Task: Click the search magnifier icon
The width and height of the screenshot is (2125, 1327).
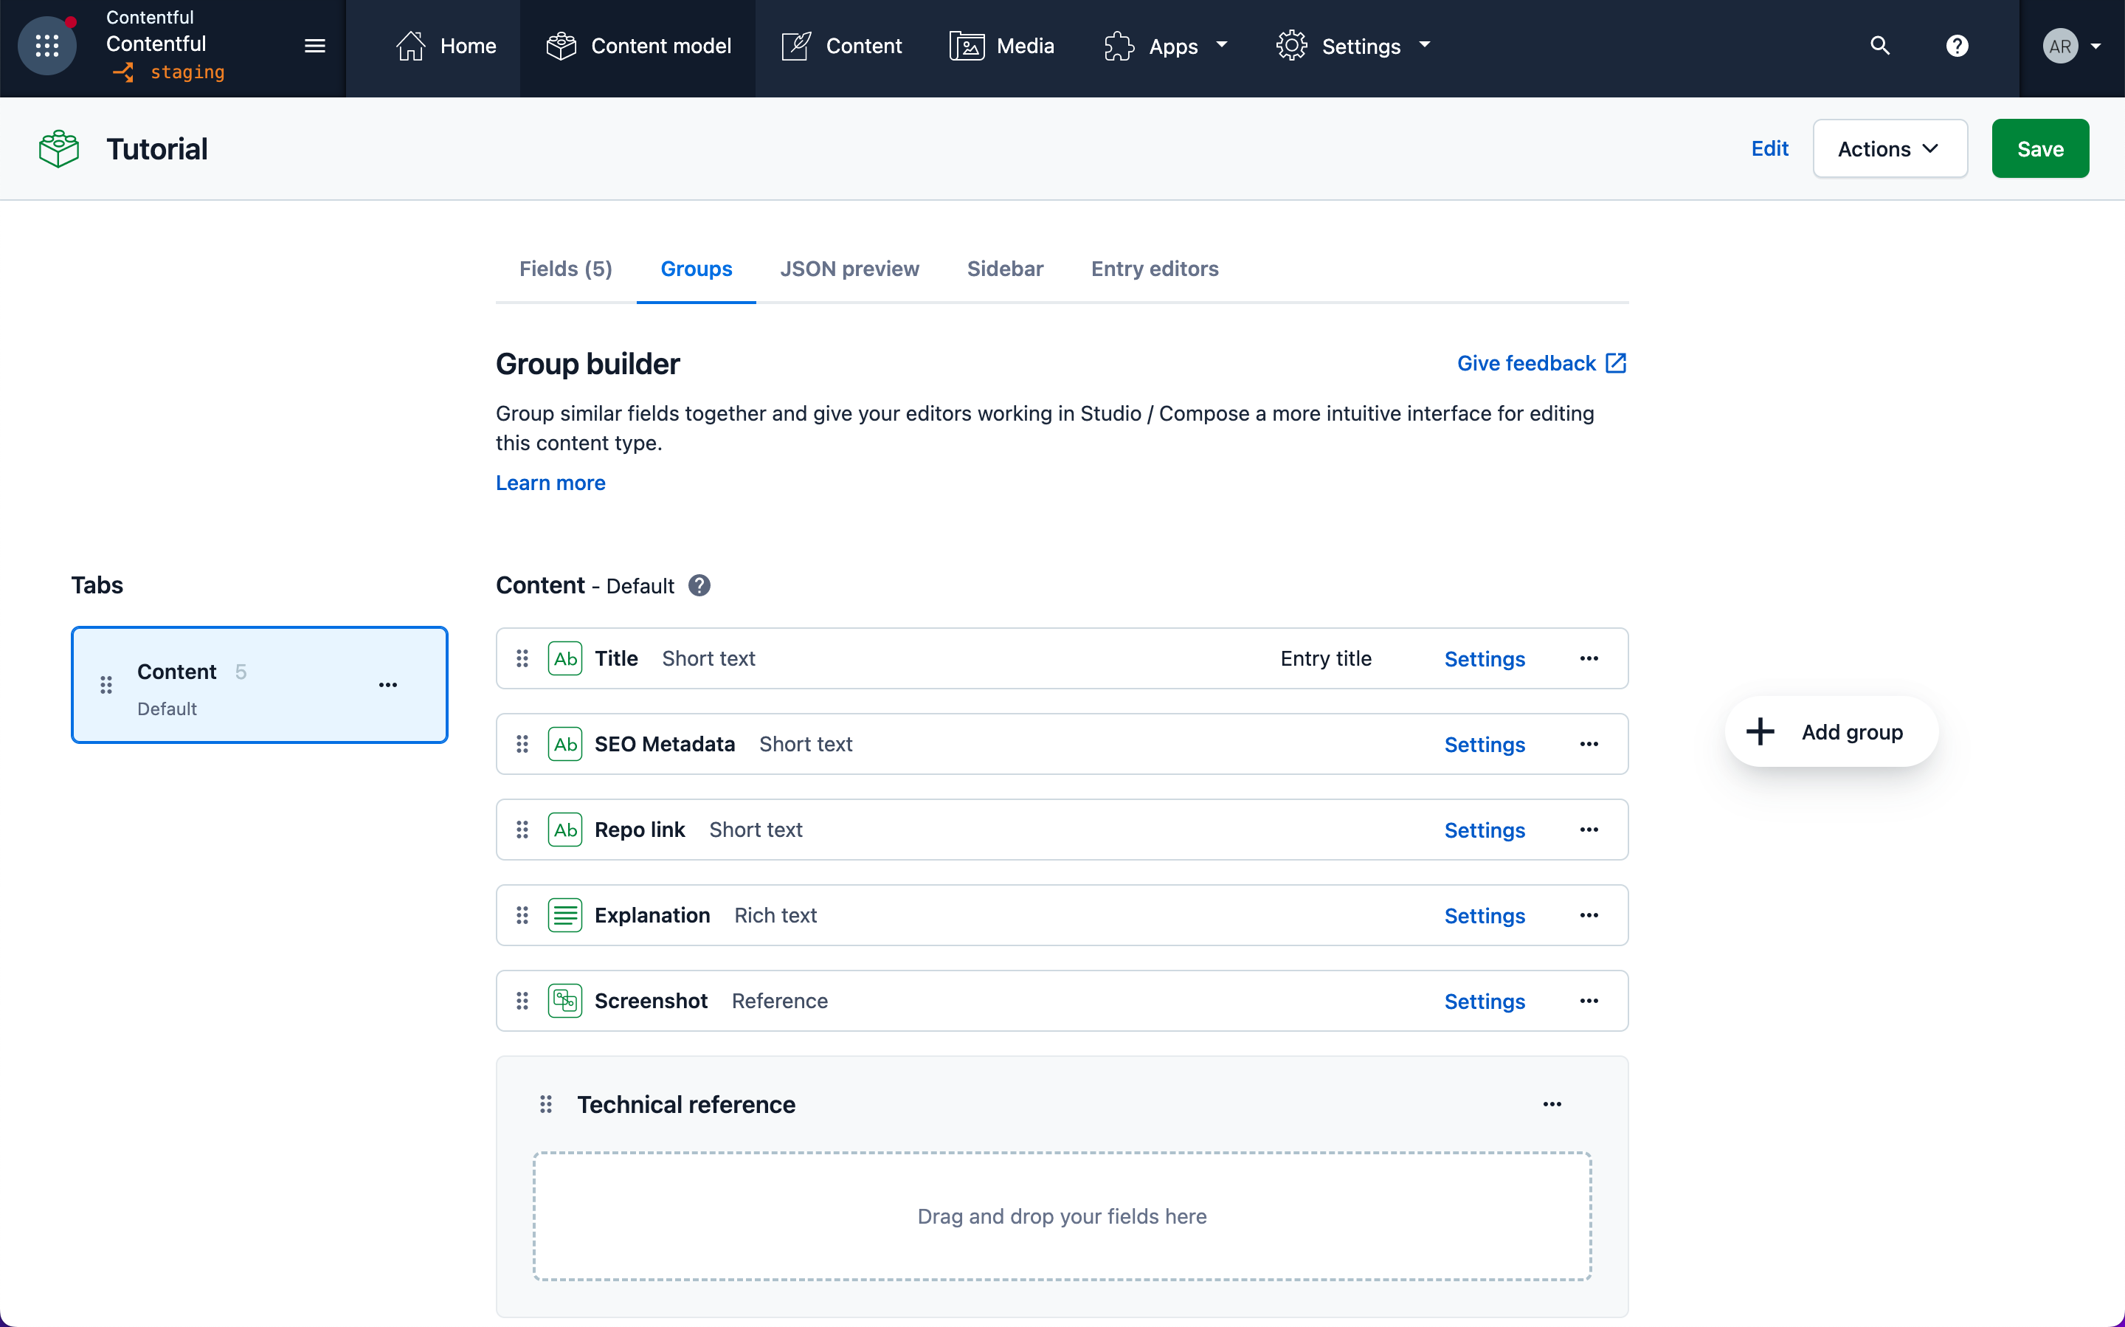Action: [x=1879, y=46]
